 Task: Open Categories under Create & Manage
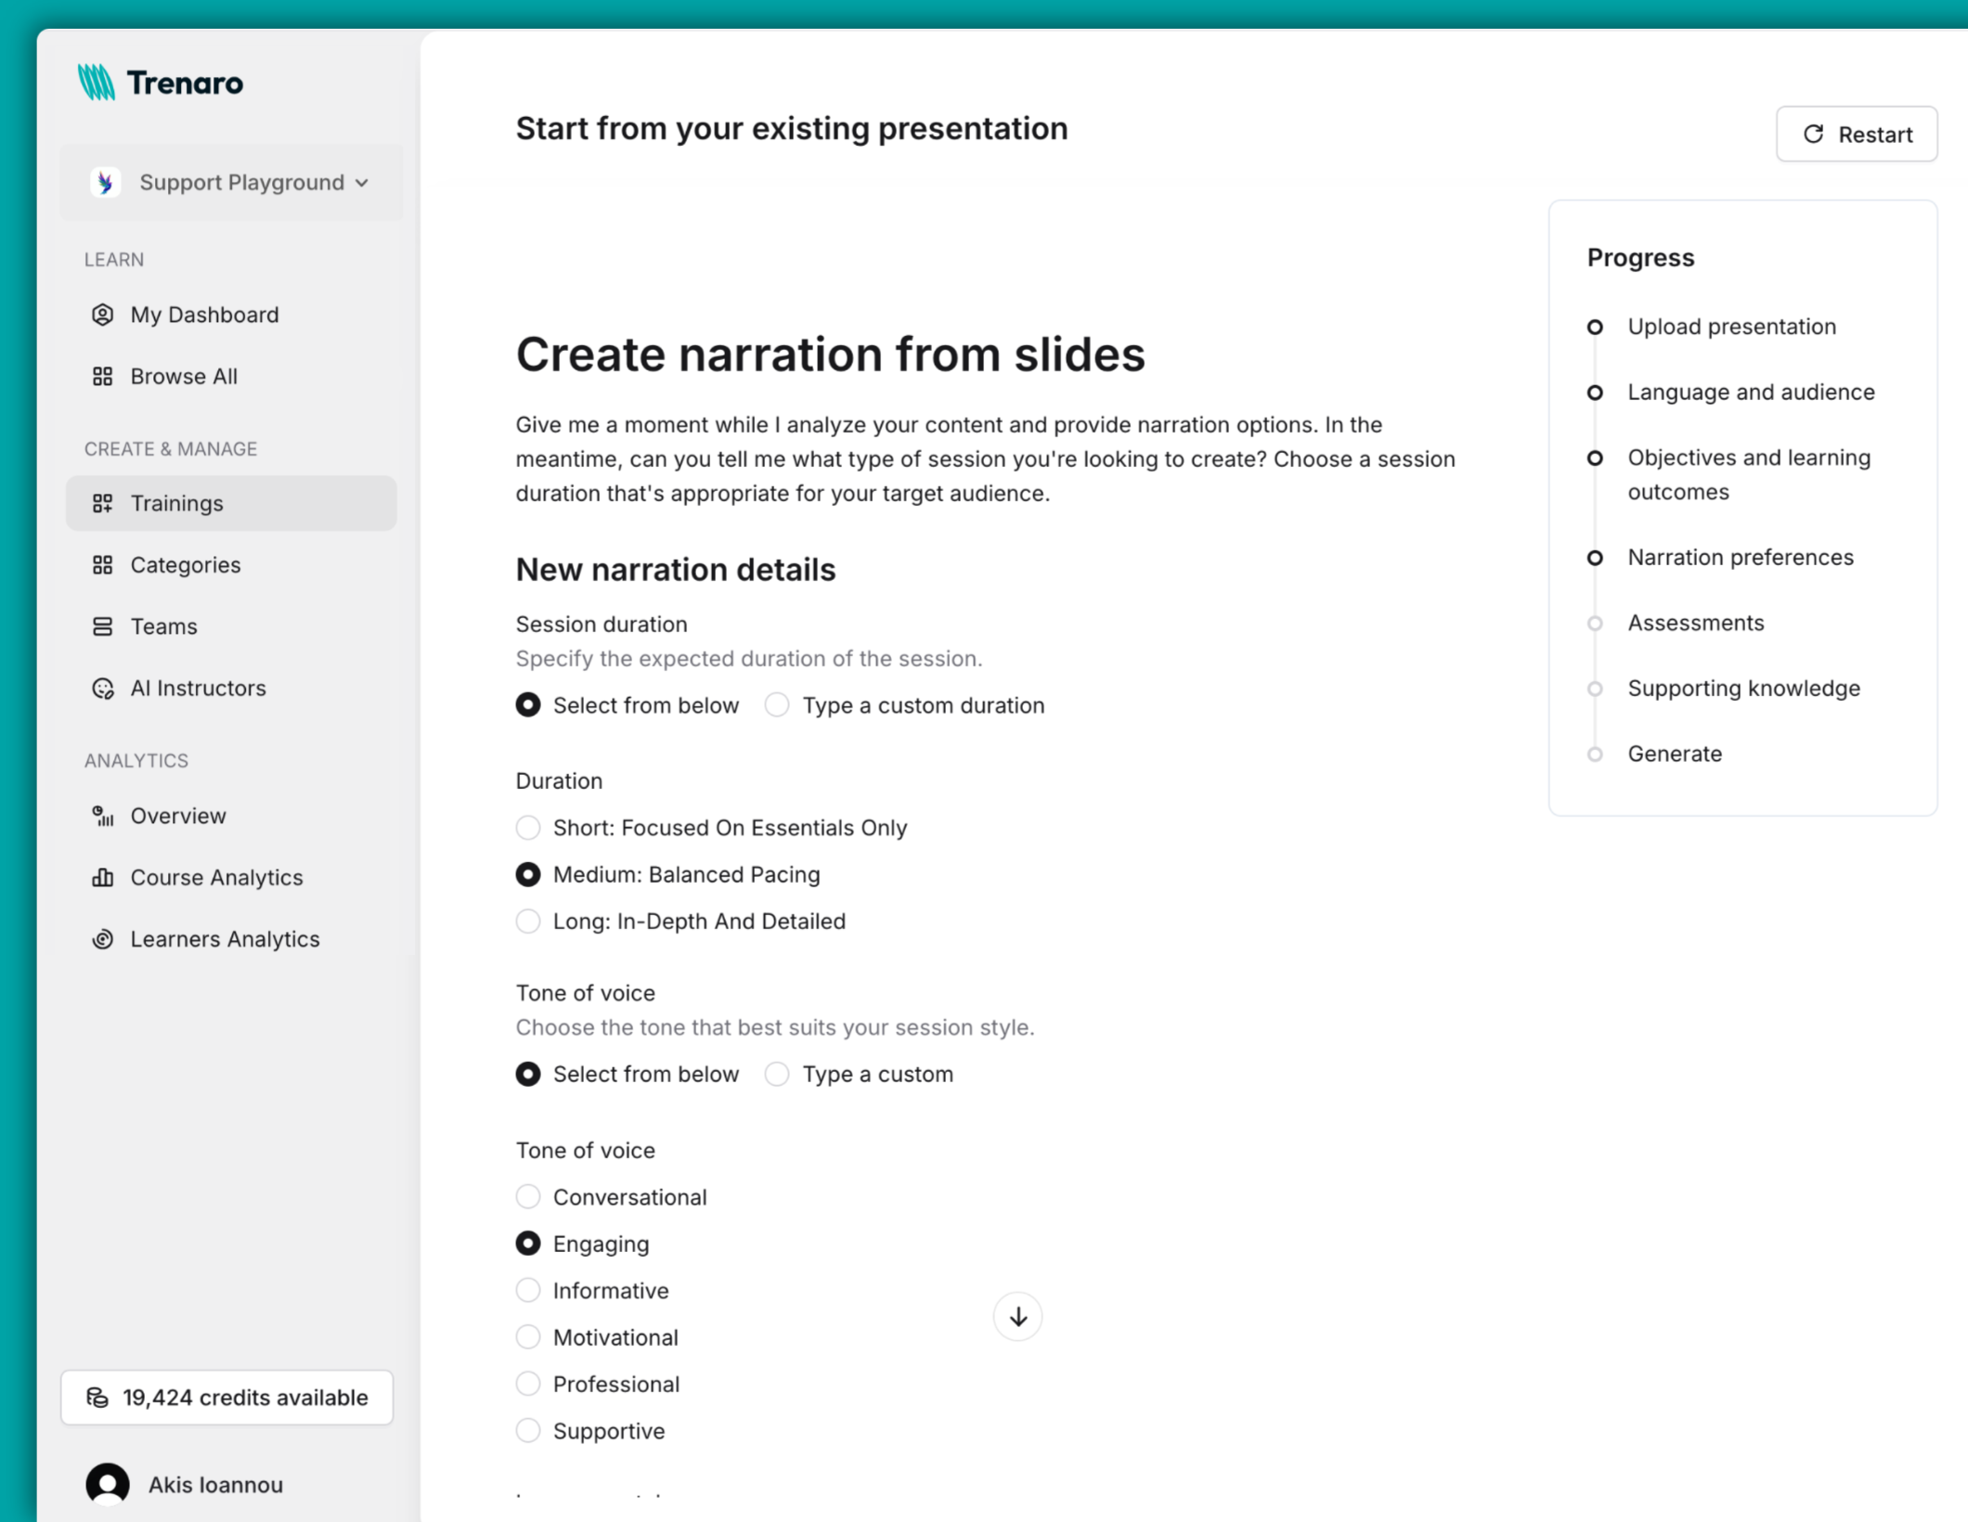click(x=186, y=564)
